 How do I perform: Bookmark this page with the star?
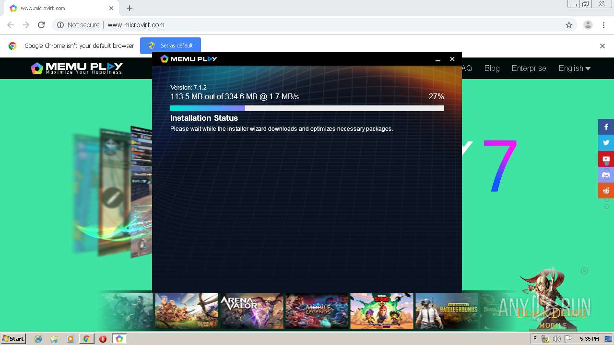(569, 25)
